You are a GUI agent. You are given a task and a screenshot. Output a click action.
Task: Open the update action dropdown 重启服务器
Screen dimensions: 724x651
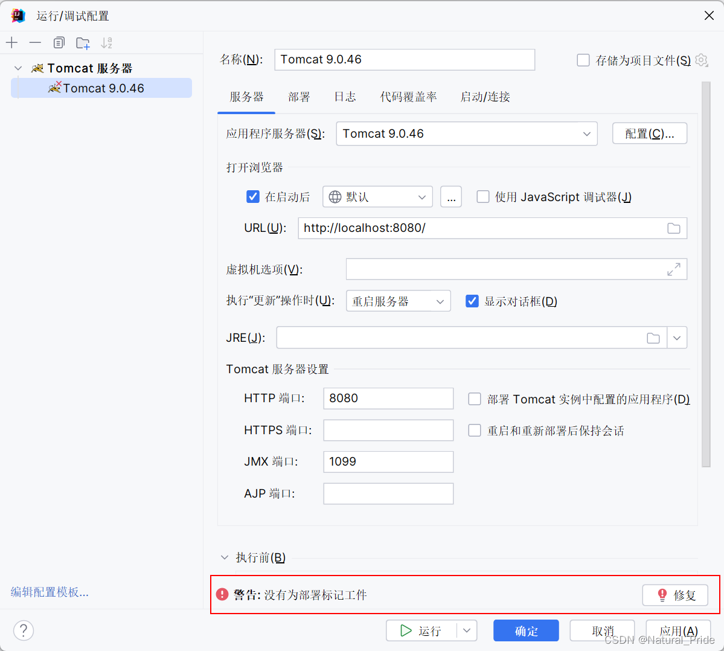(399, 301)
